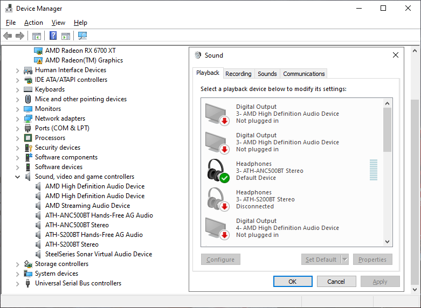Click the Storage controllers icon
The image size is (421, 308).
(x=28, y=264)
